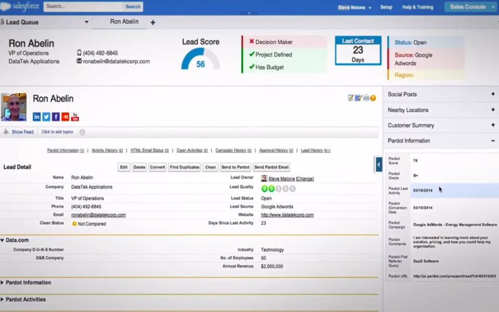Click the edit layout notepad icon

350,98
